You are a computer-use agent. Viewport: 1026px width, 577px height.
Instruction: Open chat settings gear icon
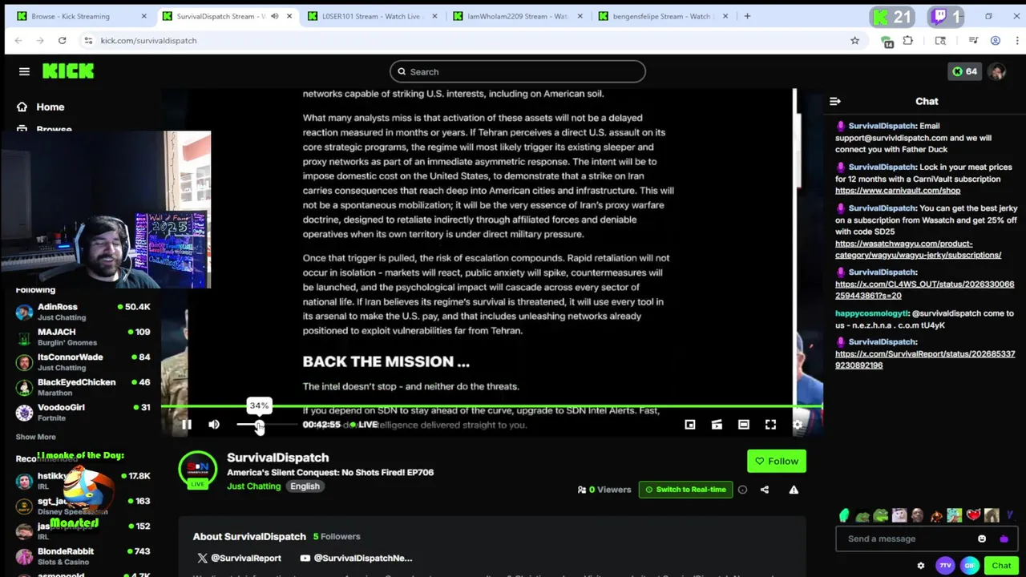(x=920, y=566)
